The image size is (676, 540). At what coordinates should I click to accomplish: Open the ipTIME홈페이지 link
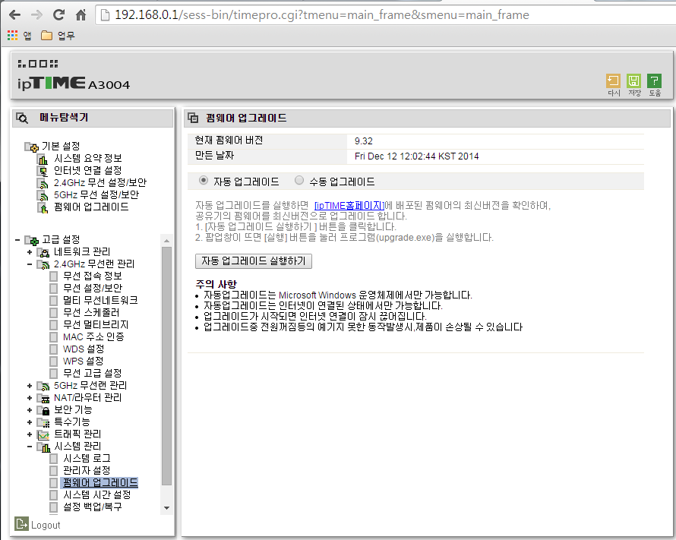pos(349,206)
